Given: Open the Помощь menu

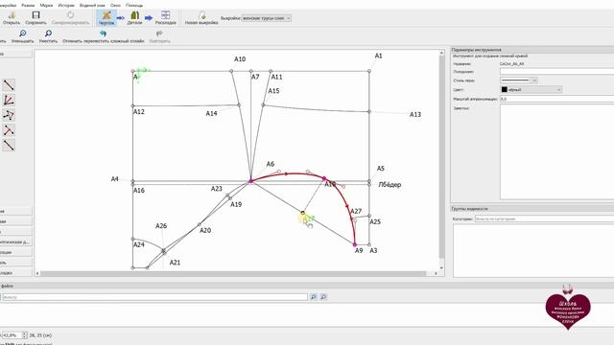Looking at the screenshot, I should pyautogui.click(x=134, y=6).
